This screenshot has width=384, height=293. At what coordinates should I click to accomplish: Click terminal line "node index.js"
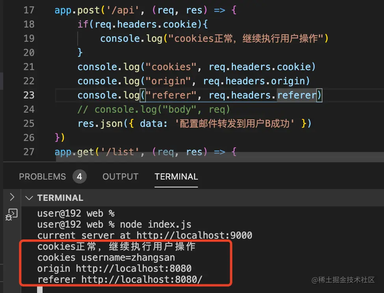(x=155, y=224)
